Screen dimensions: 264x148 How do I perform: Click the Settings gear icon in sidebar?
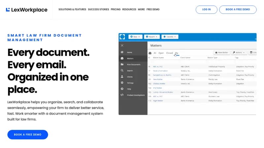click(x=122, y=83)
